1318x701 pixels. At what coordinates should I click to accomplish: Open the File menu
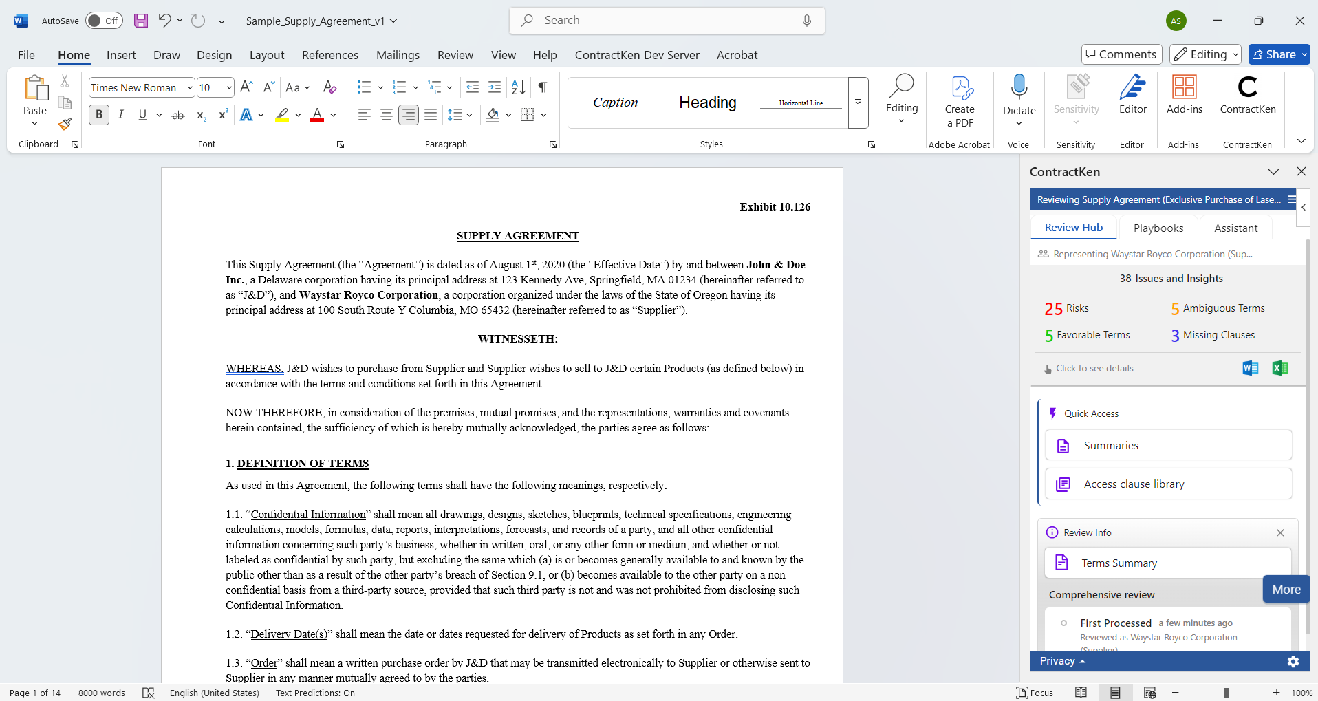[x=26, y=55]
